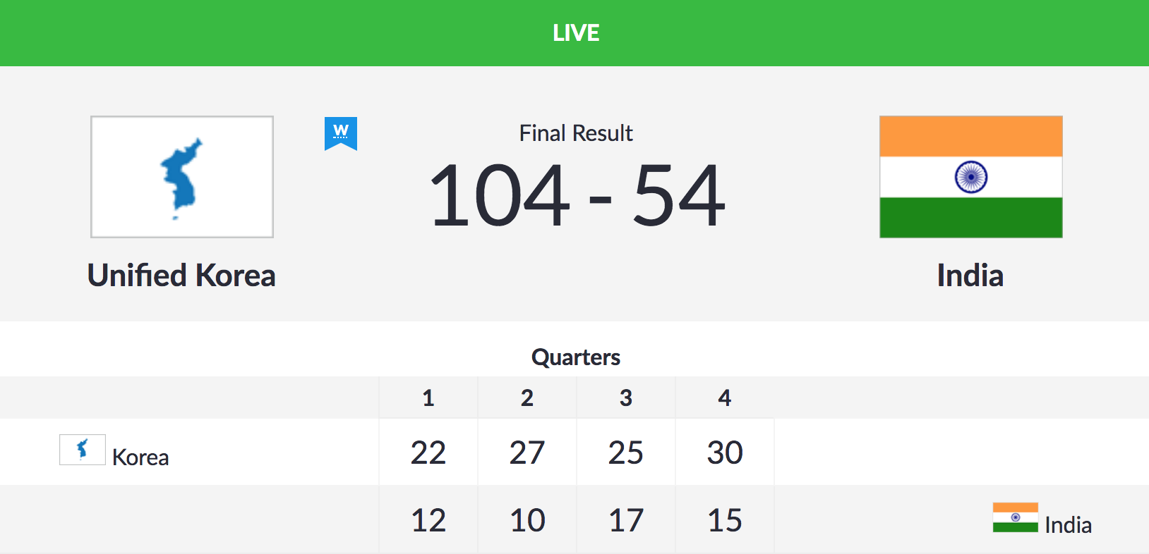The height and width of the screenshot is (554, 1149).
Task: Click the quarter 1 column header
Action: tap(428, 398)
